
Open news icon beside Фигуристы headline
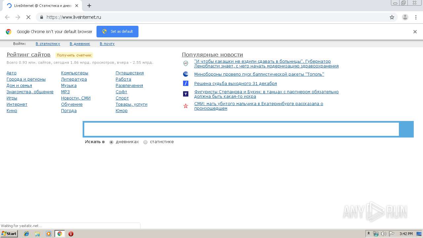click(186, 94)
